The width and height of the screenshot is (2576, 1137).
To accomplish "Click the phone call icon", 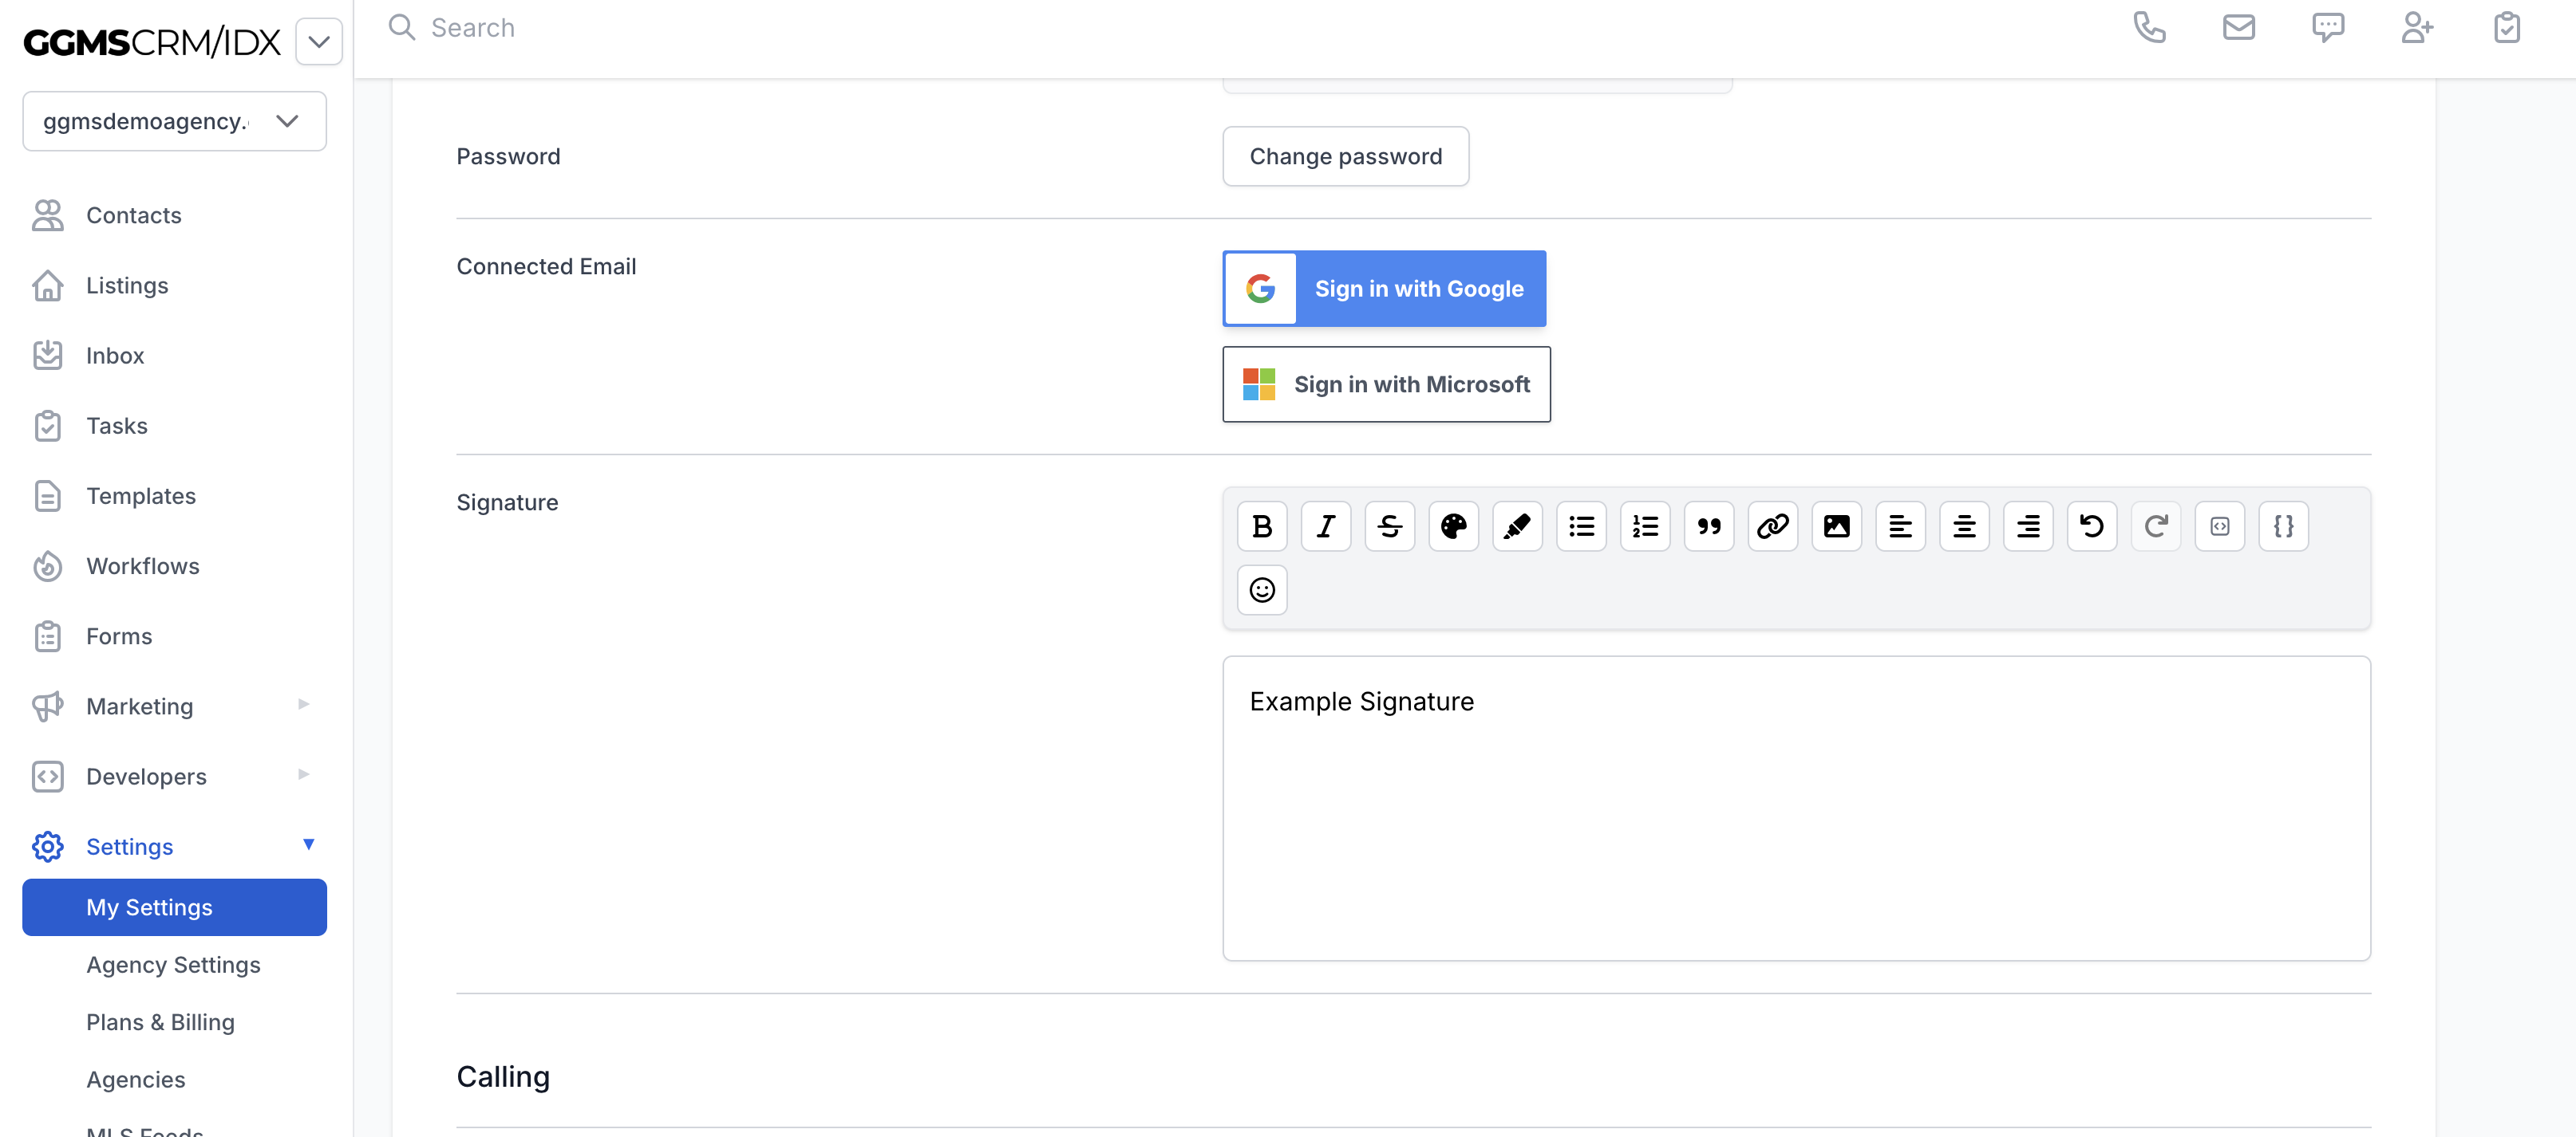I will click(2149, 28).
